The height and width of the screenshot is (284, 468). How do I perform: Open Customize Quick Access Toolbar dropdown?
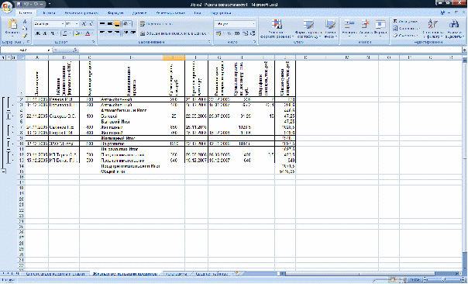coord(50,5)
